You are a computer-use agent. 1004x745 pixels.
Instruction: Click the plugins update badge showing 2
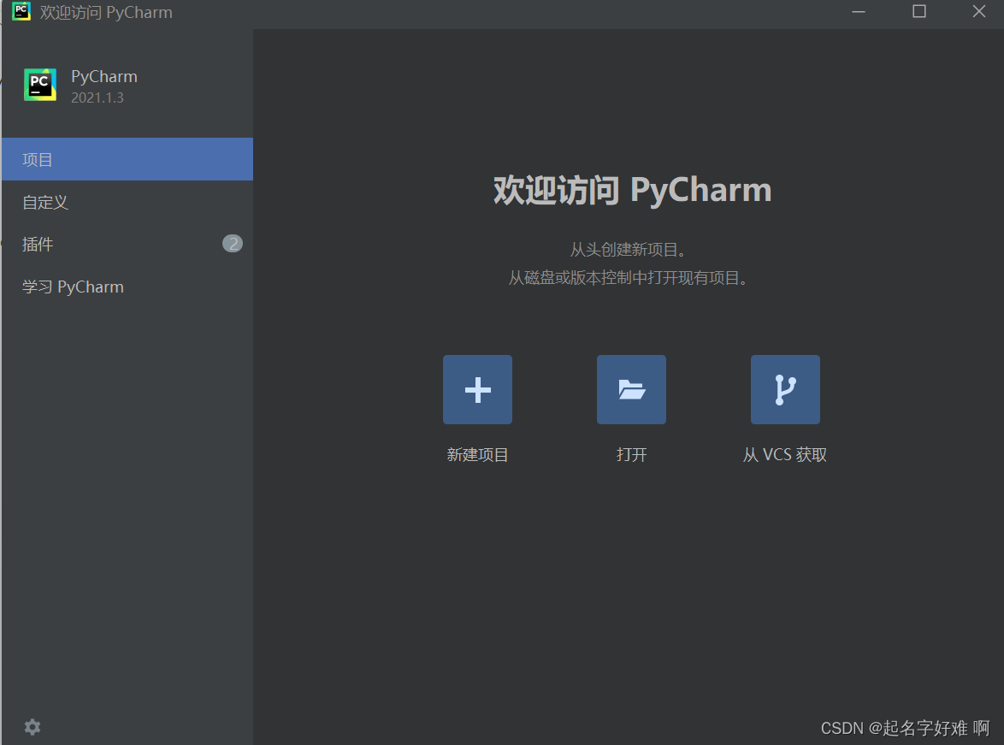pos(233,244)
